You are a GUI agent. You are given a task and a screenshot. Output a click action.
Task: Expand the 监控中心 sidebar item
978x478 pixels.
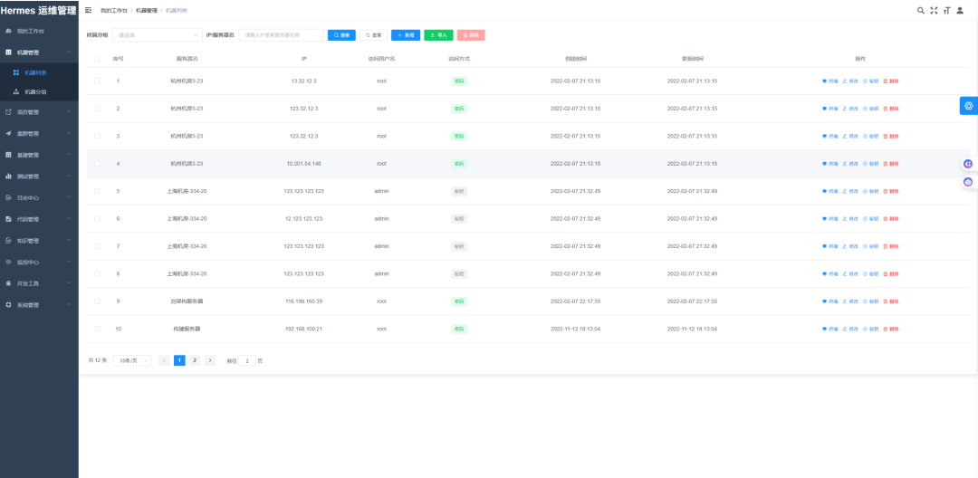39,262
